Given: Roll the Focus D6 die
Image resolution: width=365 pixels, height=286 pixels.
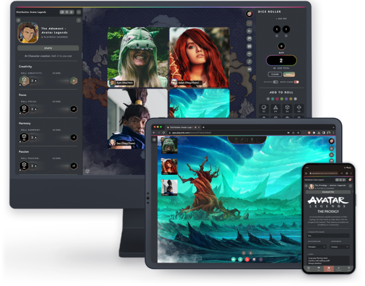Looking at the screenshot, I should [x=24, y=109].
